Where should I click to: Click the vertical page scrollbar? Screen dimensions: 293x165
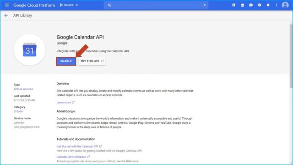coord(291,56)
